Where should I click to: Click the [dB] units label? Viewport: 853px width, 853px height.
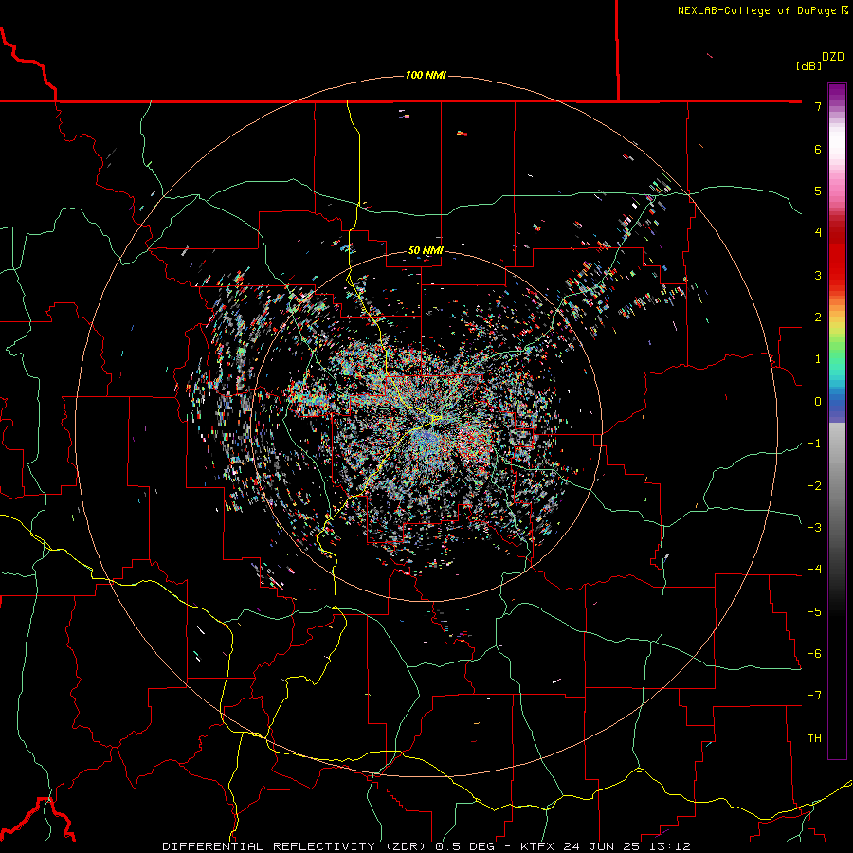809,65
